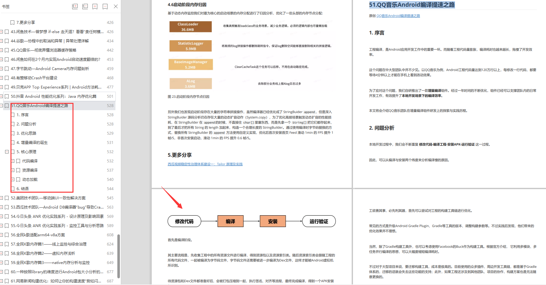The width and height of the screenshot is (546, 285).
Task: Click the bookmark icon beside 48.有赞移动Crash平台建设
Action: click(7, 78)
